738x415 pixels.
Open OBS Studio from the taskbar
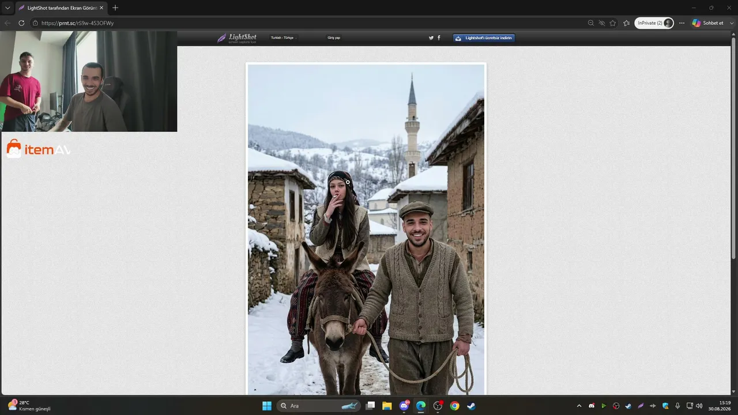coord(438,406)
